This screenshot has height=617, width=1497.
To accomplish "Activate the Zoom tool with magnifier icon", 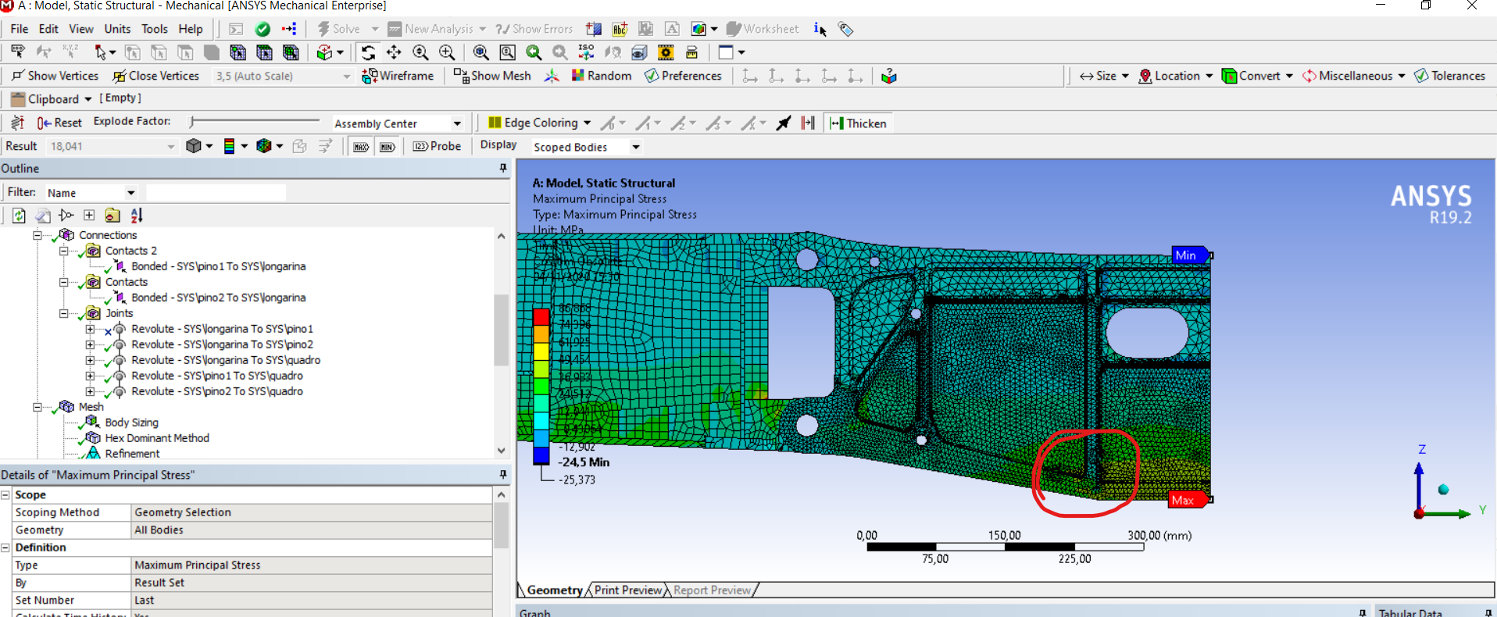I will click(420, 52).
